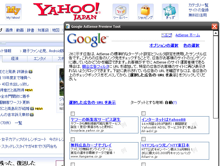Open headline 40日水出しっ放し
Screen dimensions: 222x166
(15, 84)
